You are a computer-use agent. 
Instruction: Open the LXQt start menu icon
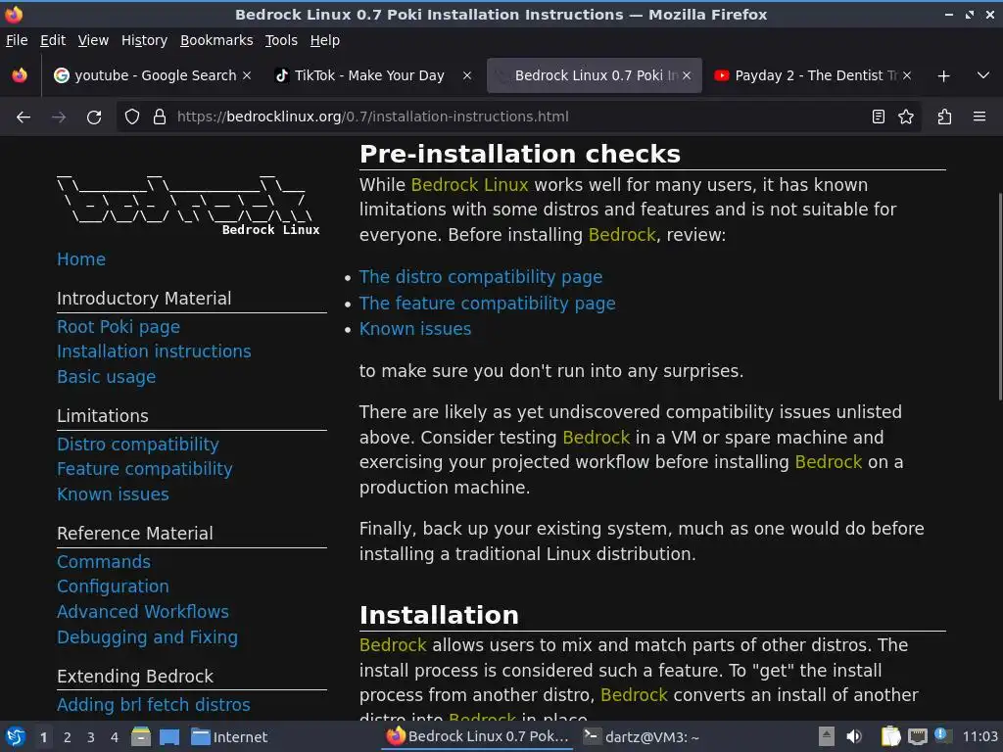(16, 736)
